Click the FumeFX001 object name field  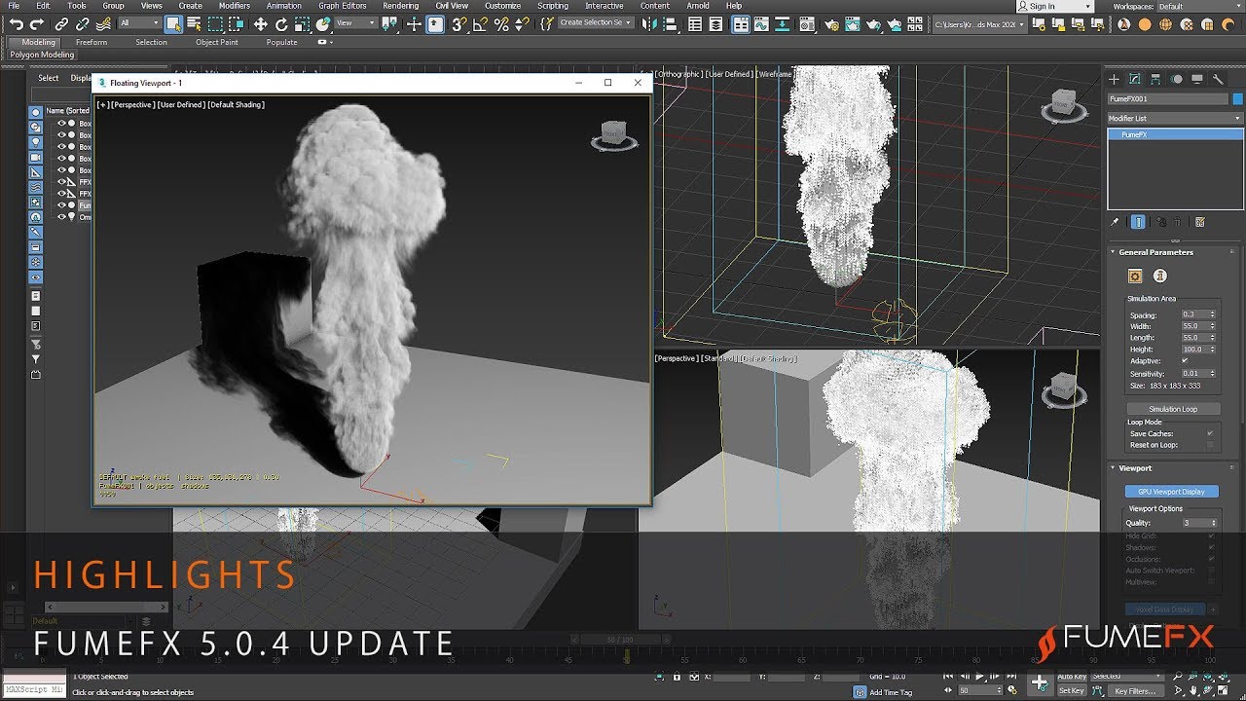[1168, 99]
